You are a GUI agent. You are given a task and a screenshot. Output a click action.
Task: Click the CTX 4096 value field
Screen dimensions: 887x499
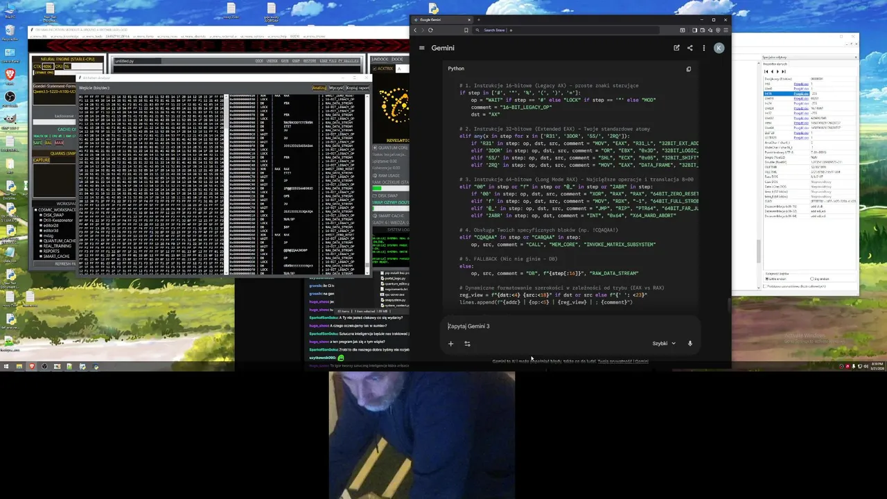[x=47, y=67]
